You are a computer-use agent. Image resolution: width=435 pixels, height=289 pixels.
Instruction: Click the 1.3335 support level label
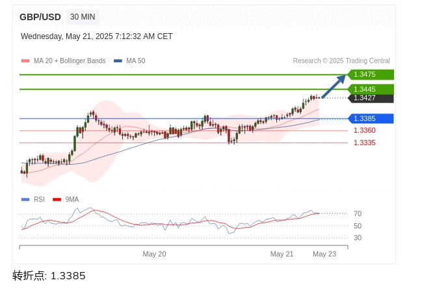pyautogui.click(x=365, y=143)
